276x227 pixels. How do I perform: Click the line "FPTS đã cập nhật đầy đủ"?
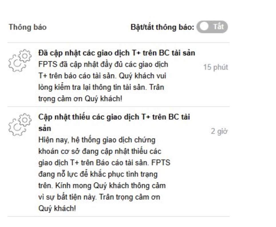pyautogui.click(x=103, y=64)
